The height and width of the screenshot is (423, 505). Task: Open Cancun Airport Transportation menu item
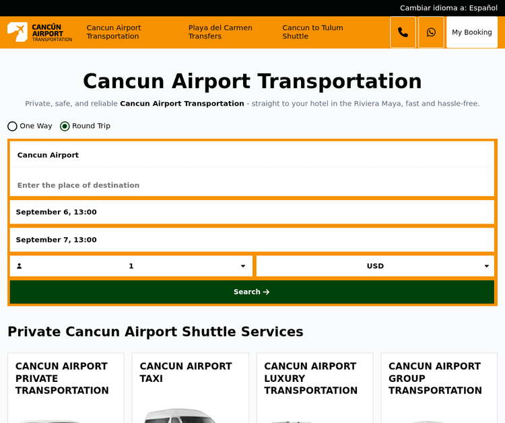coord(114,32)
